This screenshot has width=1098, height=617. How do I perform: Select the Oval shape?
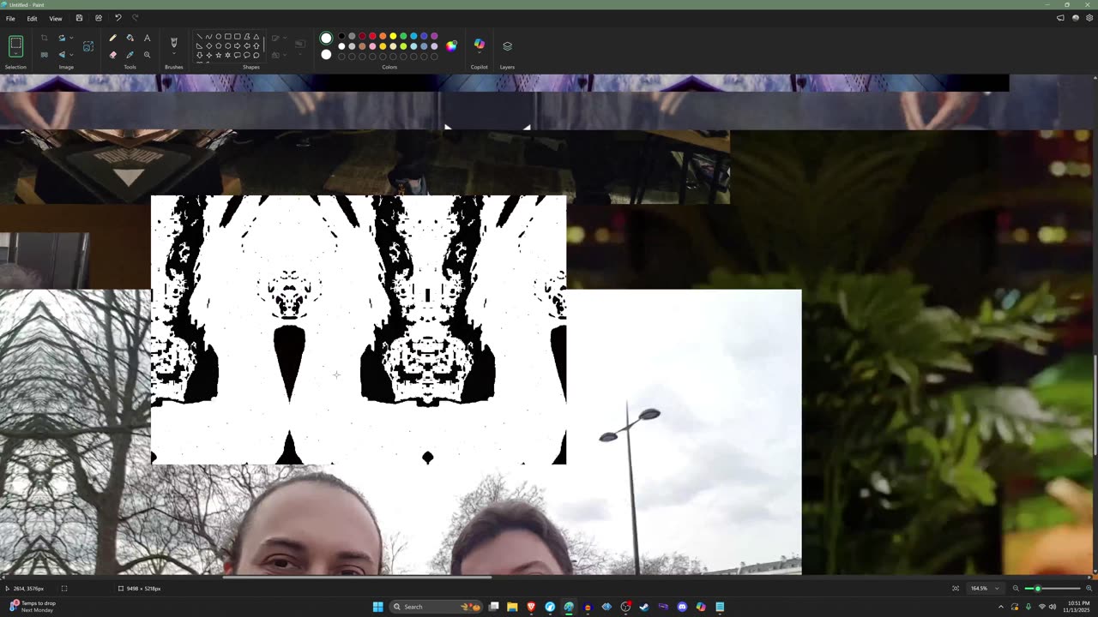[x=218, y=36]
